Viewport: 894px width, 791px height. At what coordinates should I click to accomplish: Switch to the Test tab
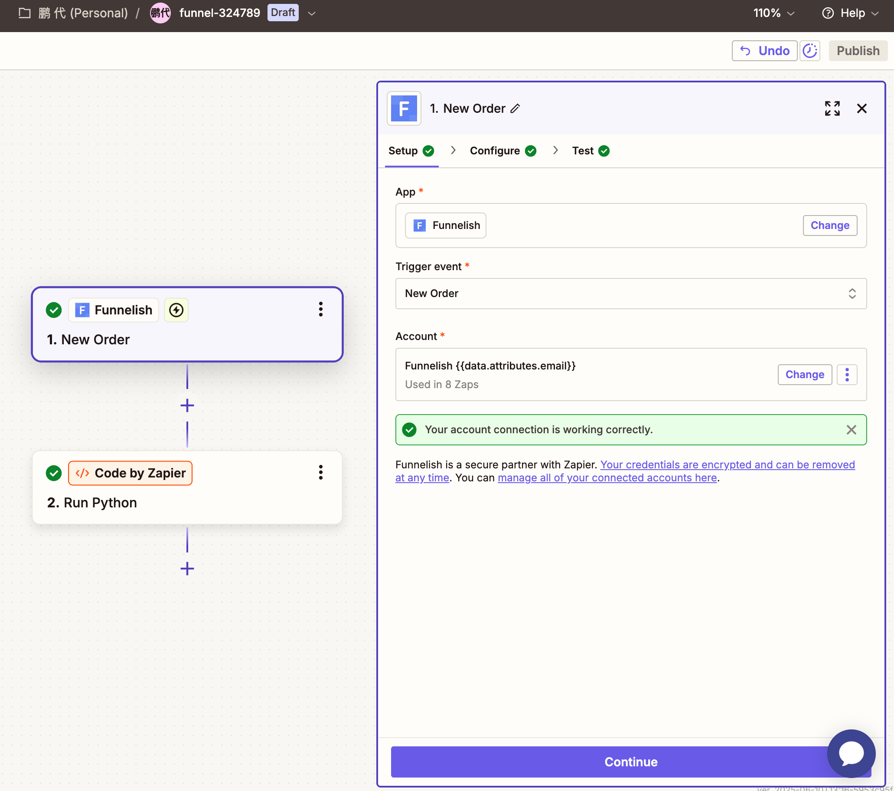[x=591, y=151]
